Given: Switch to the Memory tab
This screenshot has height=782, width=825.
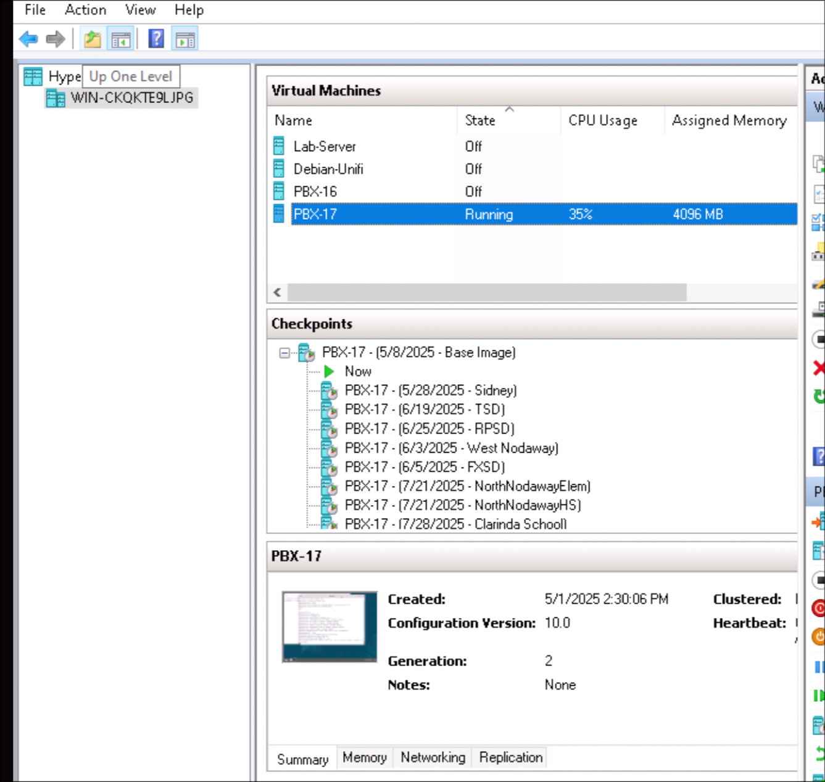Looking at the screenshot, I should click(364, 757).
